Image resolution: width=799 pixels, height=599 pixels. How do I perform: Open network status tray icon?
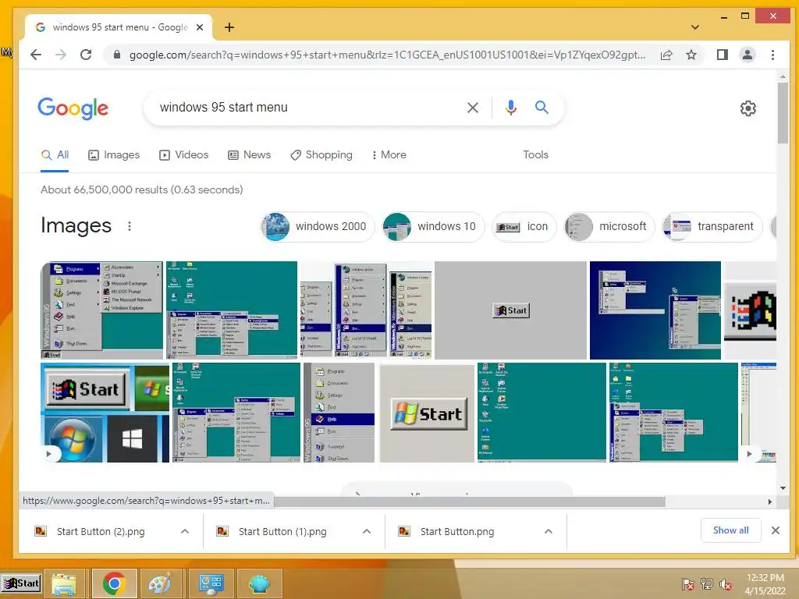click(x=707, y=583)
